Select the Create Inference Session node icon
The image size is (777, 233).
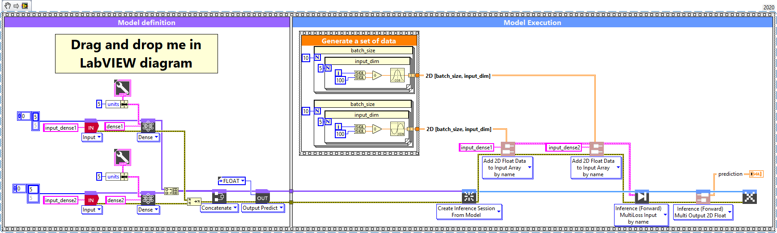[469, 196]
